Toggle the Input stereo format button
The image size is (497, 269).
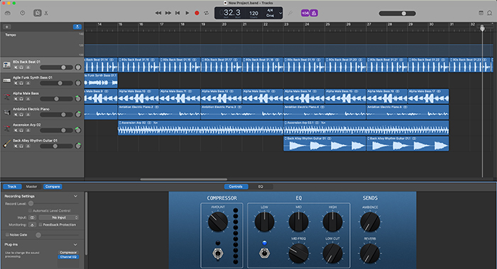pyautogui.click(x=32, y=217)
